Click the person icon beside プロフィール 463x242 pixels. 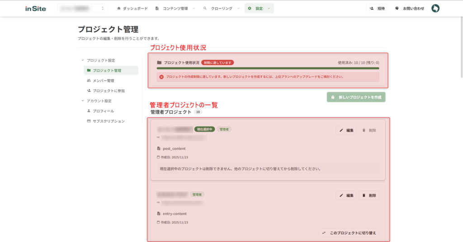[x=89, y=111]
